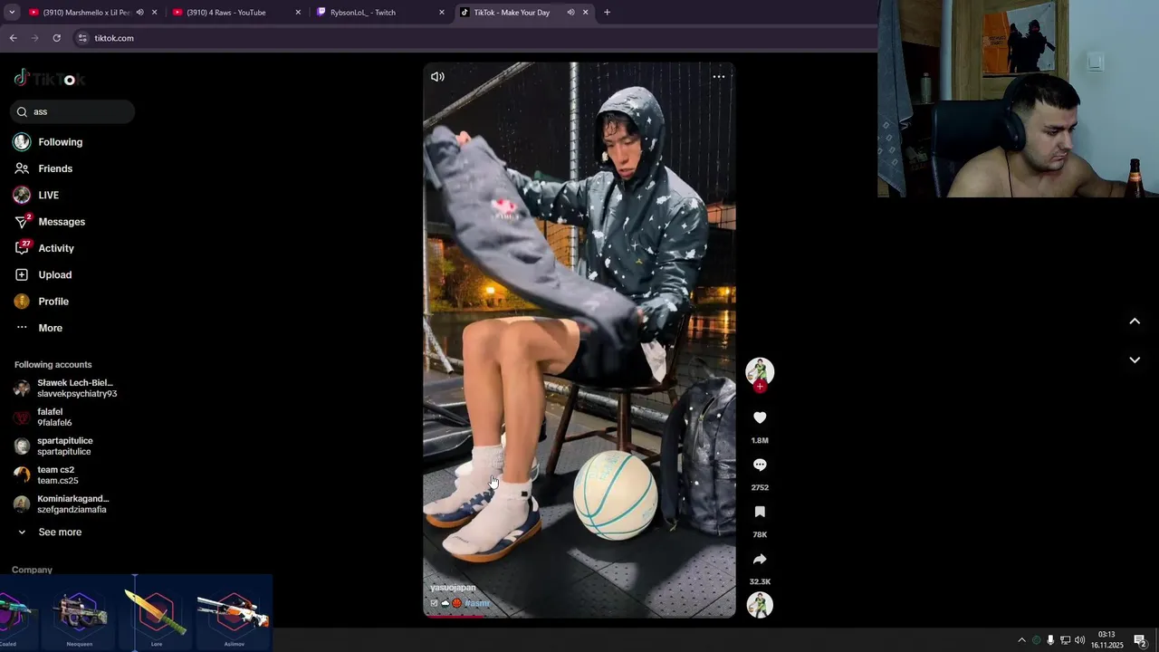
Task: Open the spartapitulice following account
Action: pyautogui.click(x=64, y=446)
